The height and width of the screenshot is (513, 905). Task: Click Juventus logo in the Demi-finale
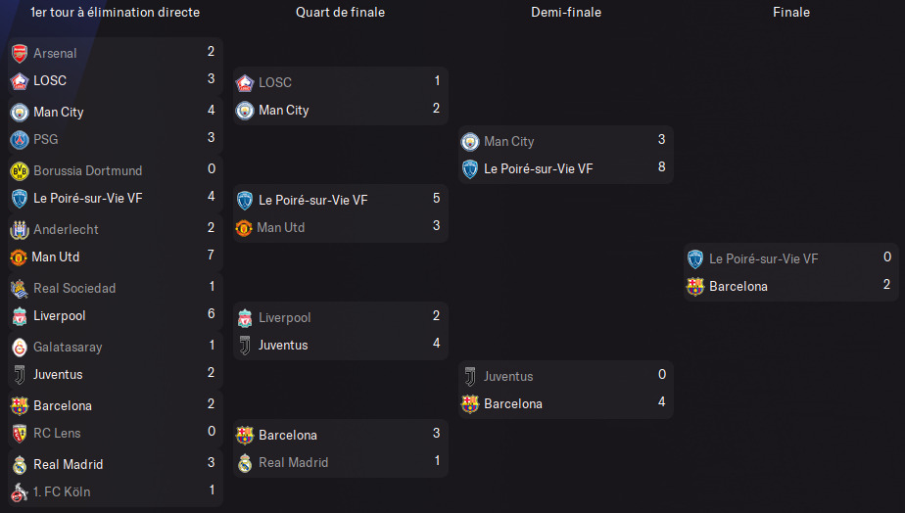pyautogui.click(x=470, y=377)
